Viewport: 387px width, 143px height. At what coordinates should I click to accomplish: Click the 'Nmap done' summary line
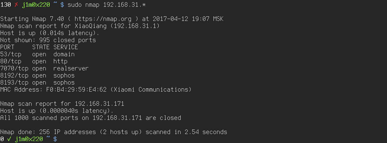coord(114,132)
